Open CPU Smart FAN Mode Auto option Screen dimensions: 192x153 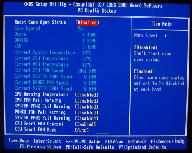tap(82, 130)
